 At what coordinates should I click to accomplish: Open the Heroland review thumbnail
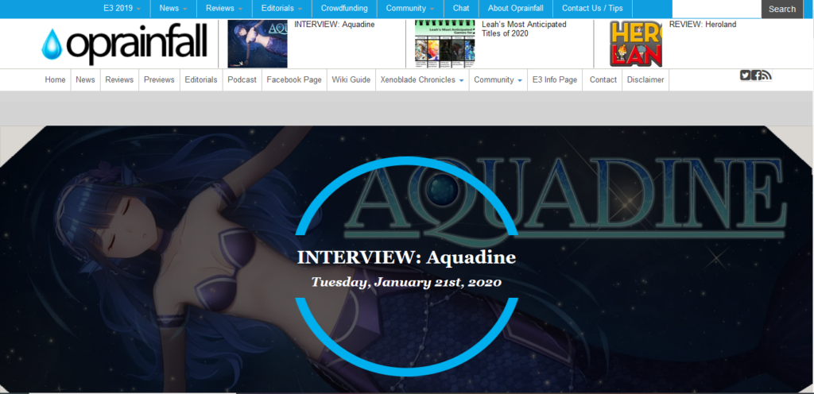tap(636, 44)
